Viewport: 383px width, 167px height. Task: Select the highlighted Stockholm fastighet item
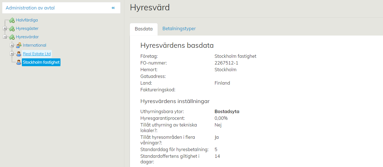[41, 62]
